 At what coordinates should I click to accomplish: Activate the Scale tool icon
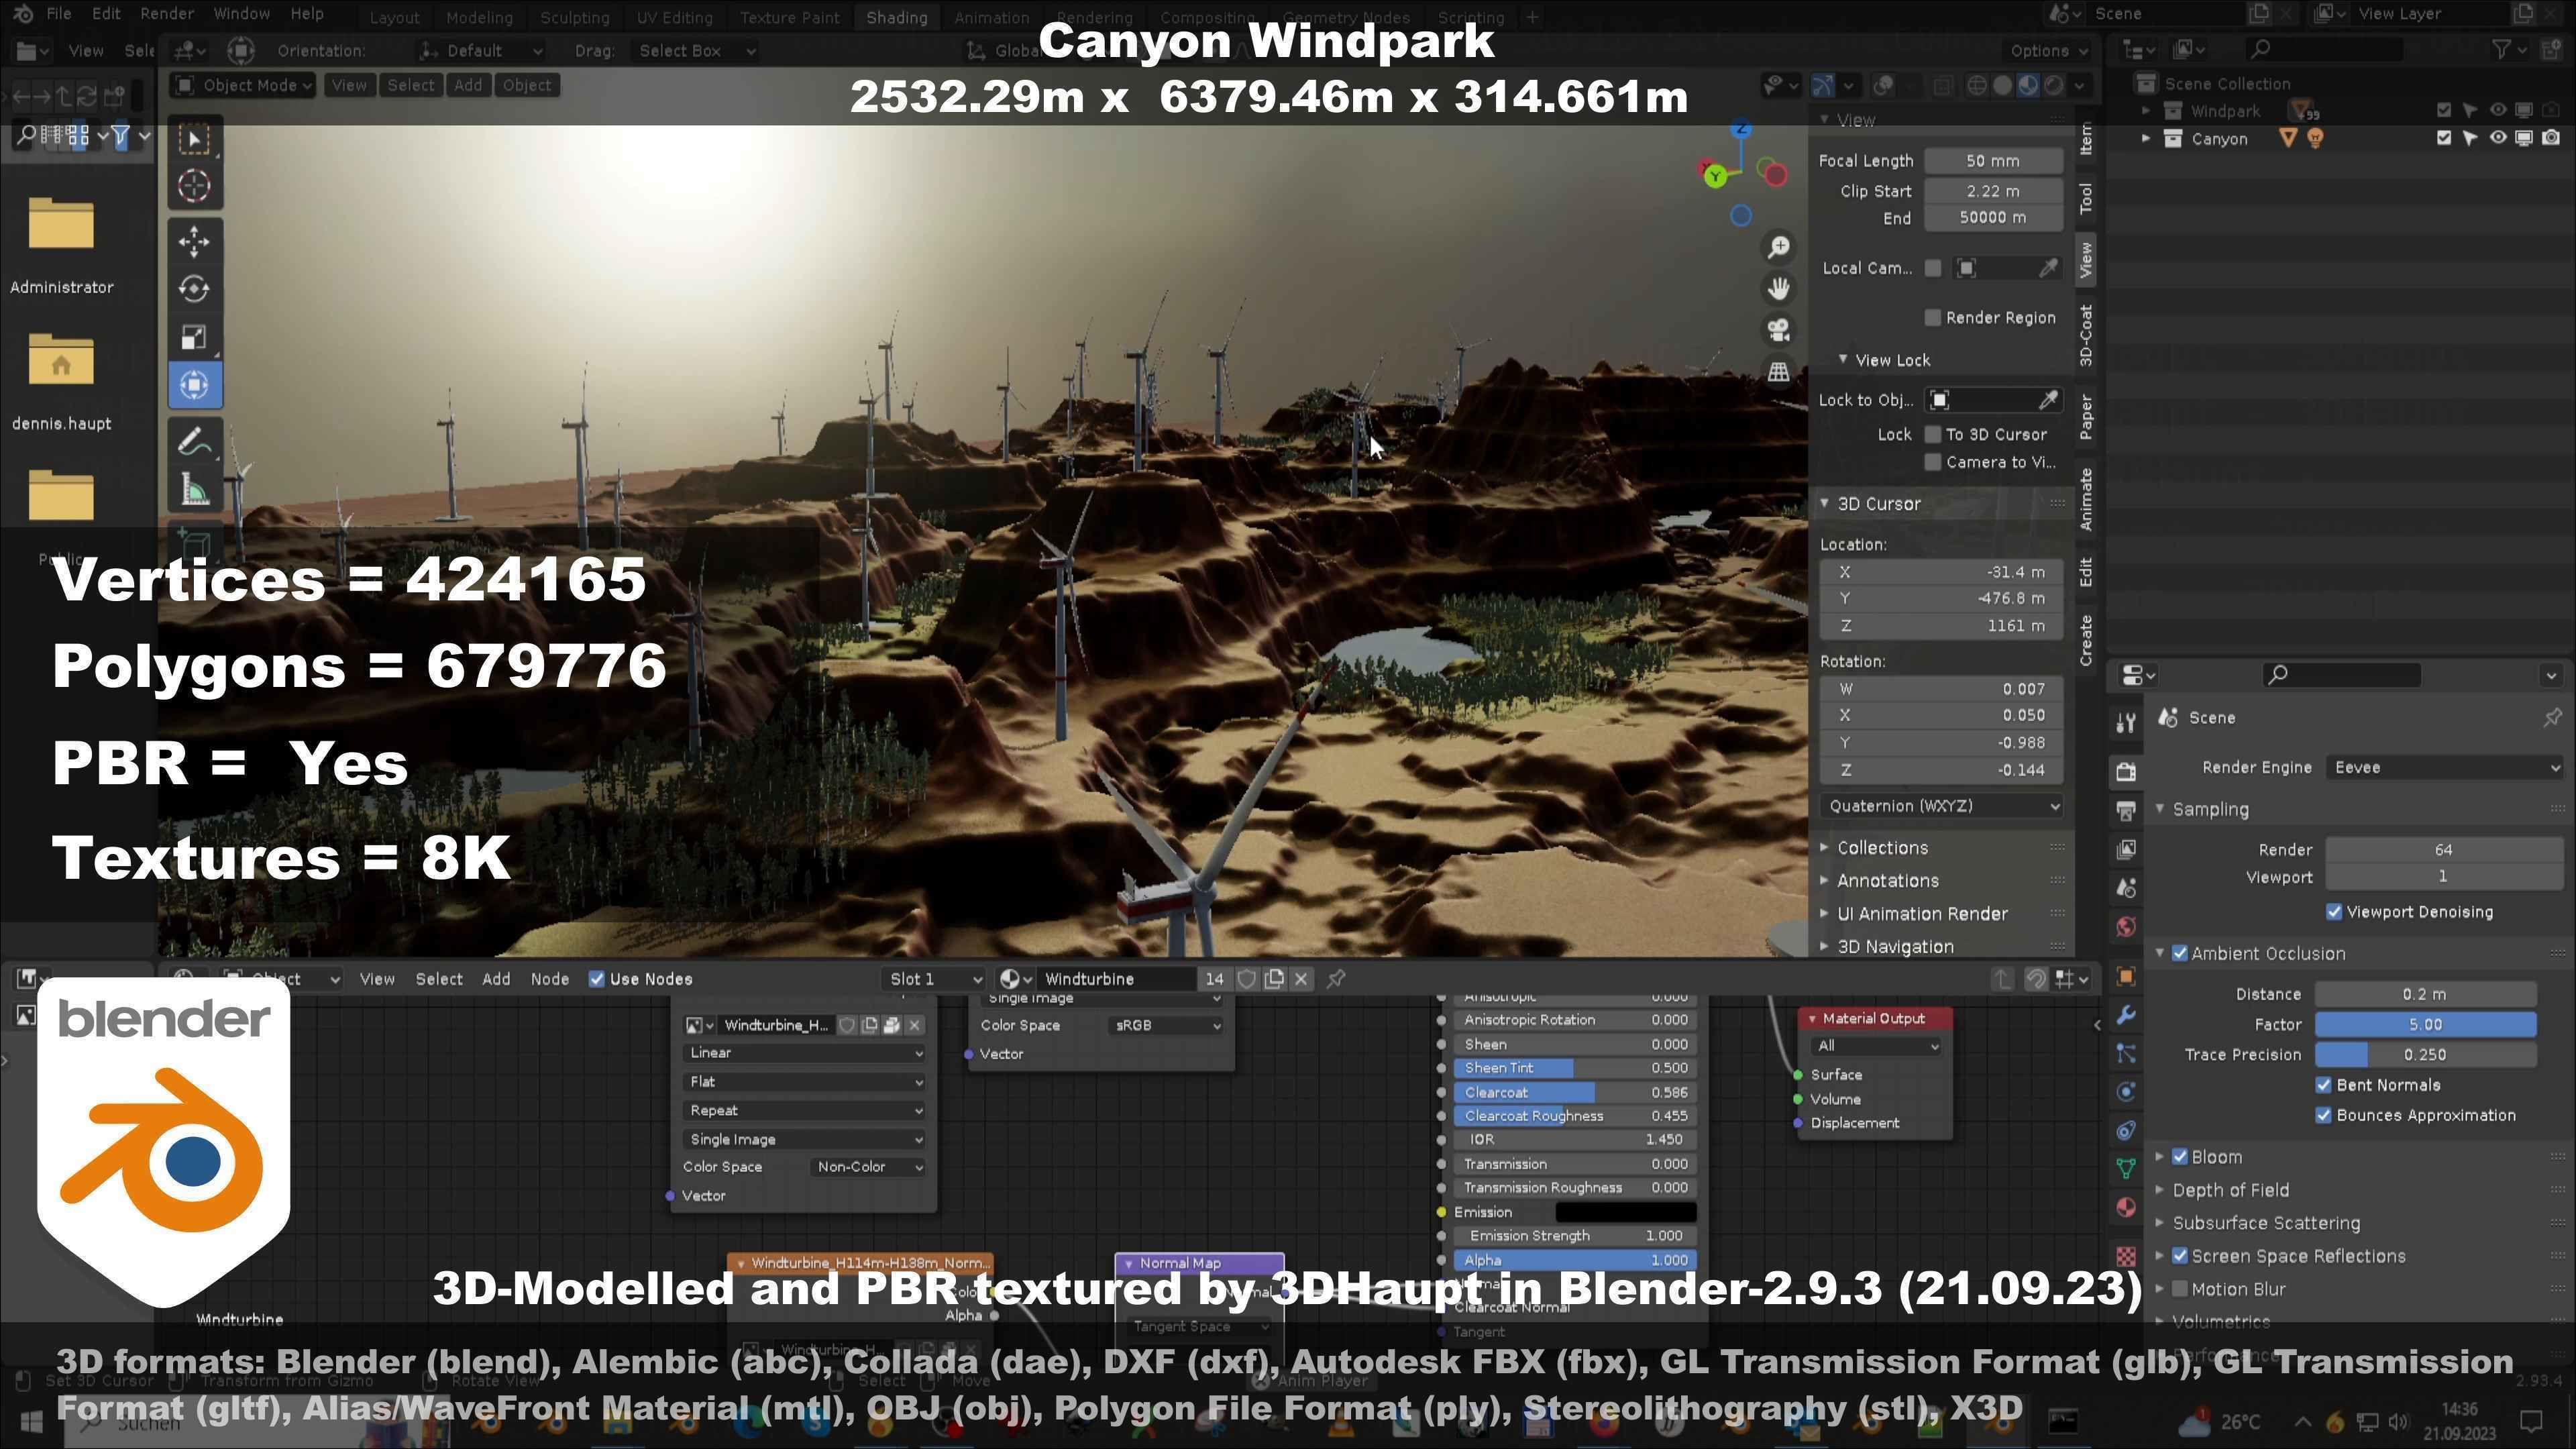point(194,337)
